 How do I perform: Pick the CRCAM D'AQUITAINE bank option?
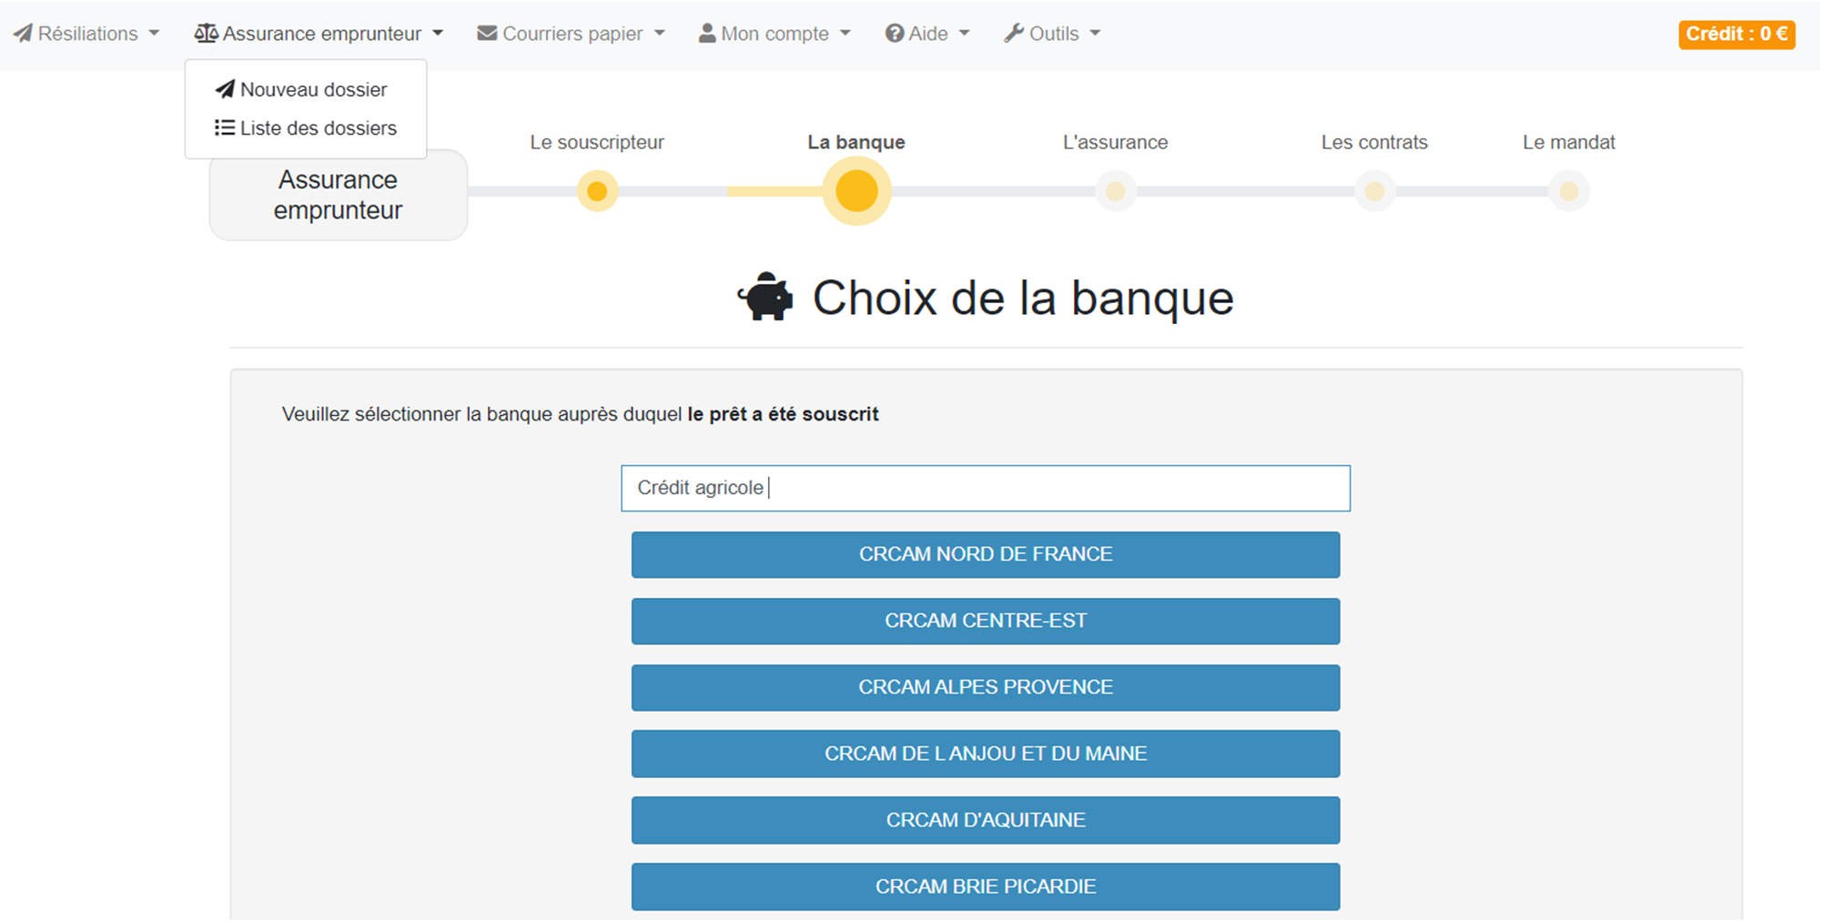(985, 820)
